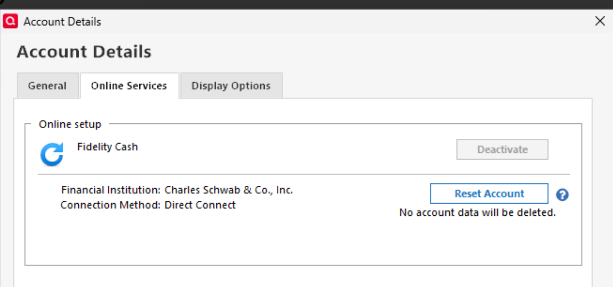This screenshot has width=613, height=287.
Task: Click the Fidelity Cash account name
Action: coord(108,147)
